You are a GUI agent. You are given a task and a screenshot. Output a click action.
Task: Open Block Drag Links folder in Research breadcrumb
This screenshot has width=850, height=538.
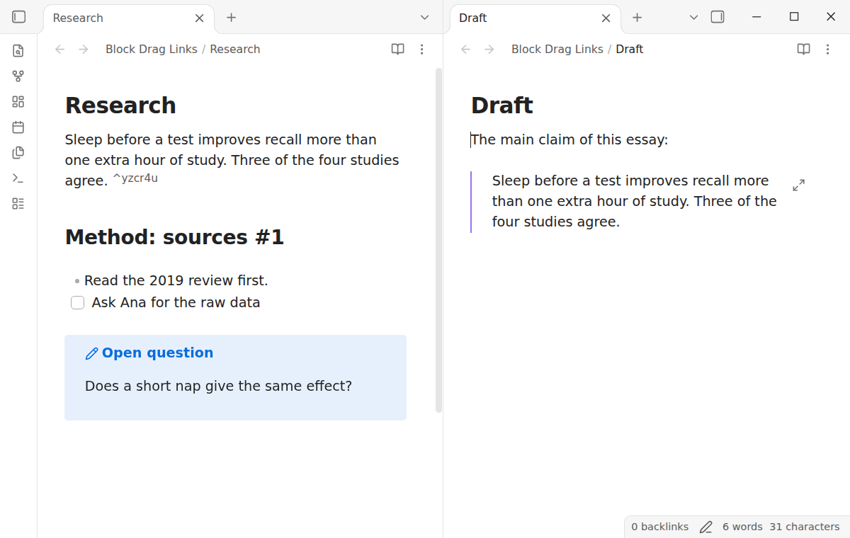tap(152, 49)
